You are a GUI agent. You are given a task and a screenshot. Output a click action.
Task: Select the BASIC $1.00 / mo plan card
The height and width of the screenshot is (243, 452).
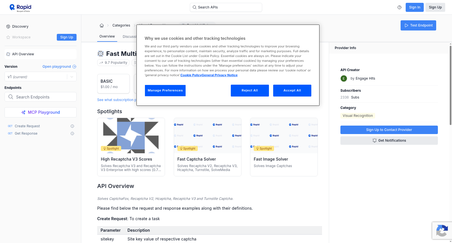coord(113,84)
